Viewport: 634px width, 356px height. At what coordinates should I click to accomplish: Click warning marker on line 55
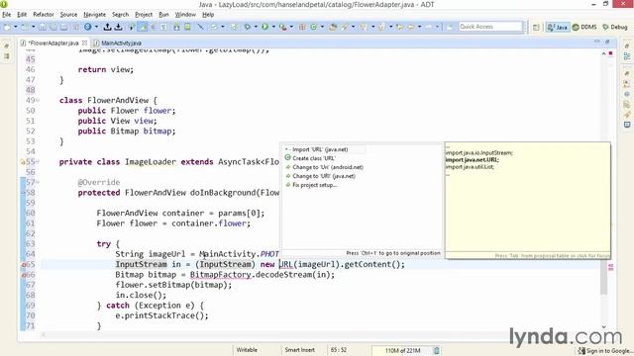pos(23,162)
